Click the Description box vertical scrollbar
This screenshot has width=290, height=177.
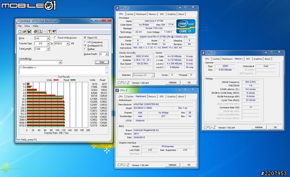107,70
